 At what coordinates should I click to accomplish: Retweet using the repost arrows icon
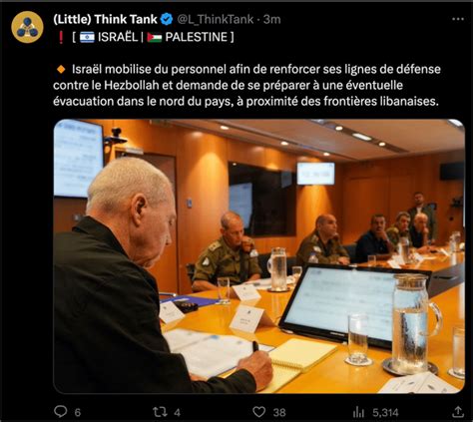click(160, 412)
